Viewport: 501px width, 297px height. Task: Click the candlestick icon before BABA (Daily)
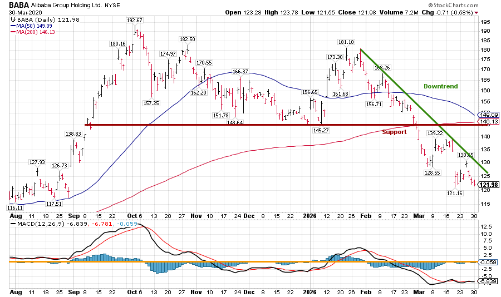point(13,19)
